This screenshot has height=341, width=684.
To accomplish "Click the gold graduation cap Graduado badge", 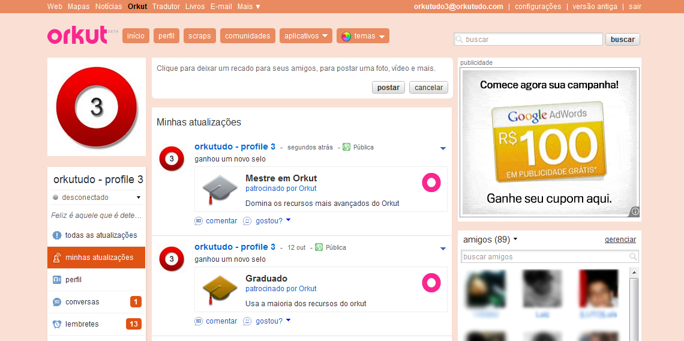I will click(220, 290).
